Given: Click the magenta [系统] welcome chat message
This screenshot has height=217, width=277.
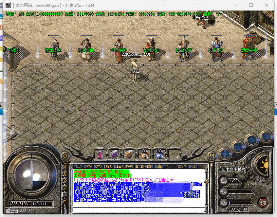Looking at the screenshot, I should [x=123, y=180].
